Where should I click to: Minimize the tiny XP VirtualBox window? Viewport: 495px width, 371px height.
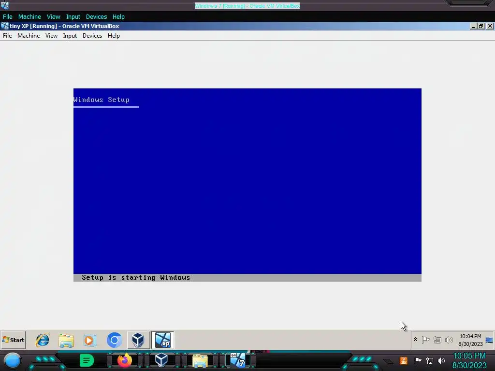473,26
